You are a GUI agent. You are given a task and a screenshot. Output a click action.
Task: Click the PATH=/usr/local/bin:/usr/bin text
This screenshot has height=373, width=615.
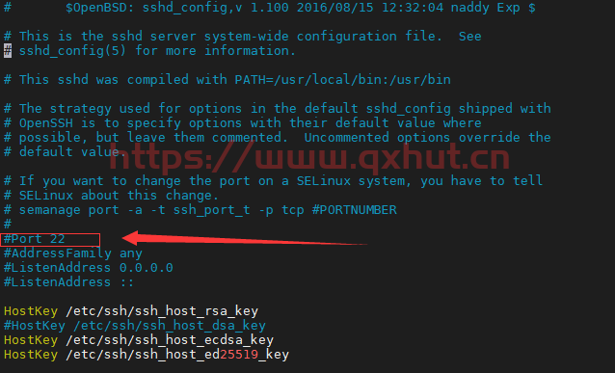pyautogui.click(x=342, y=80)
